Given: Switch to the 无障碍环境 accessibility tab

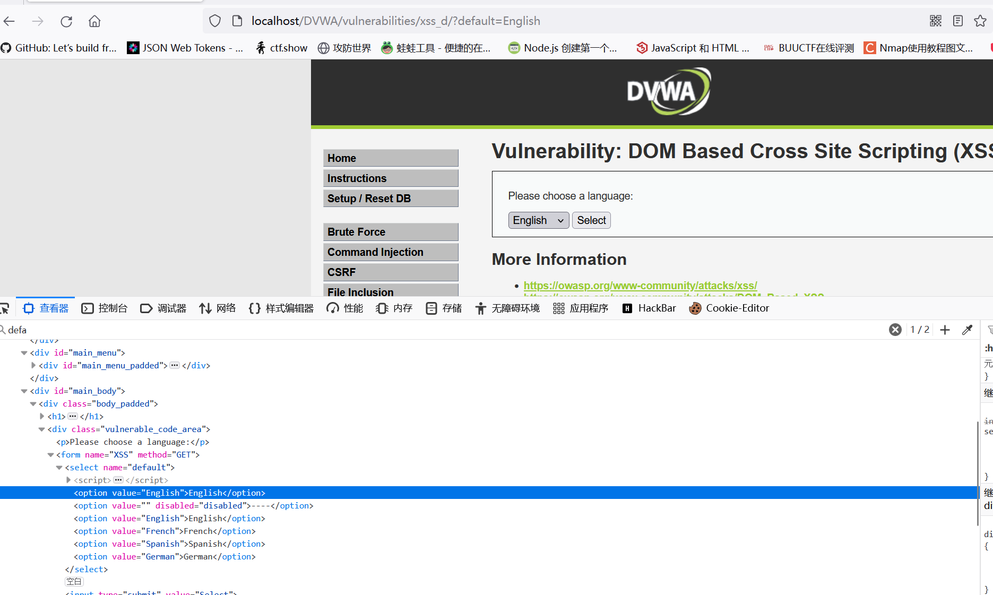Looking at the screenshot, I should coord(507,308).
